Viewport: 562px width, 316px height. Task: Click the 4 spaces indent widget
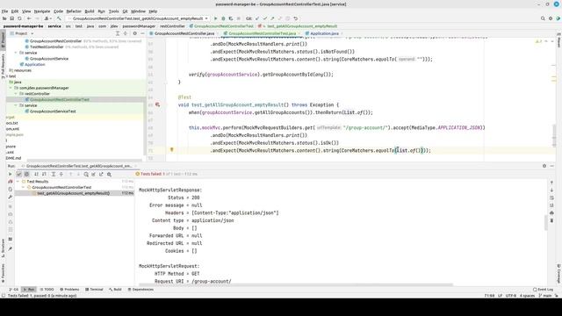(x=527, y=296)
